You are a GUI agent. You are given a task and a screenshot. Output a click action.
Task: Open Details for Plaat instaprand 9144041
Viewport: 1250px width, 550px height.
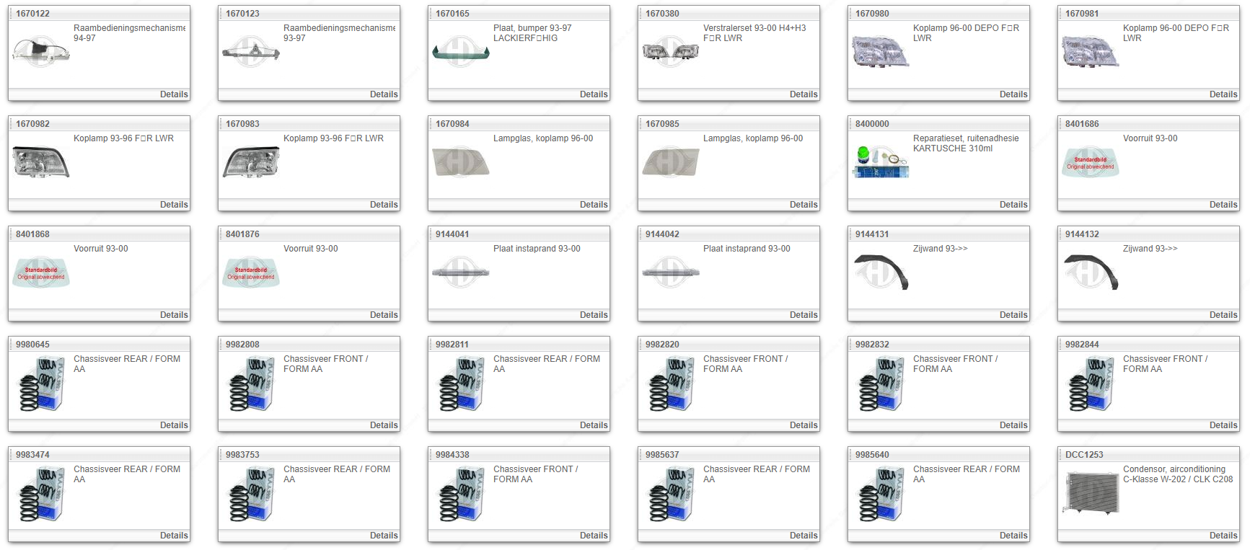pyautogui.click(x=593, y=315)
